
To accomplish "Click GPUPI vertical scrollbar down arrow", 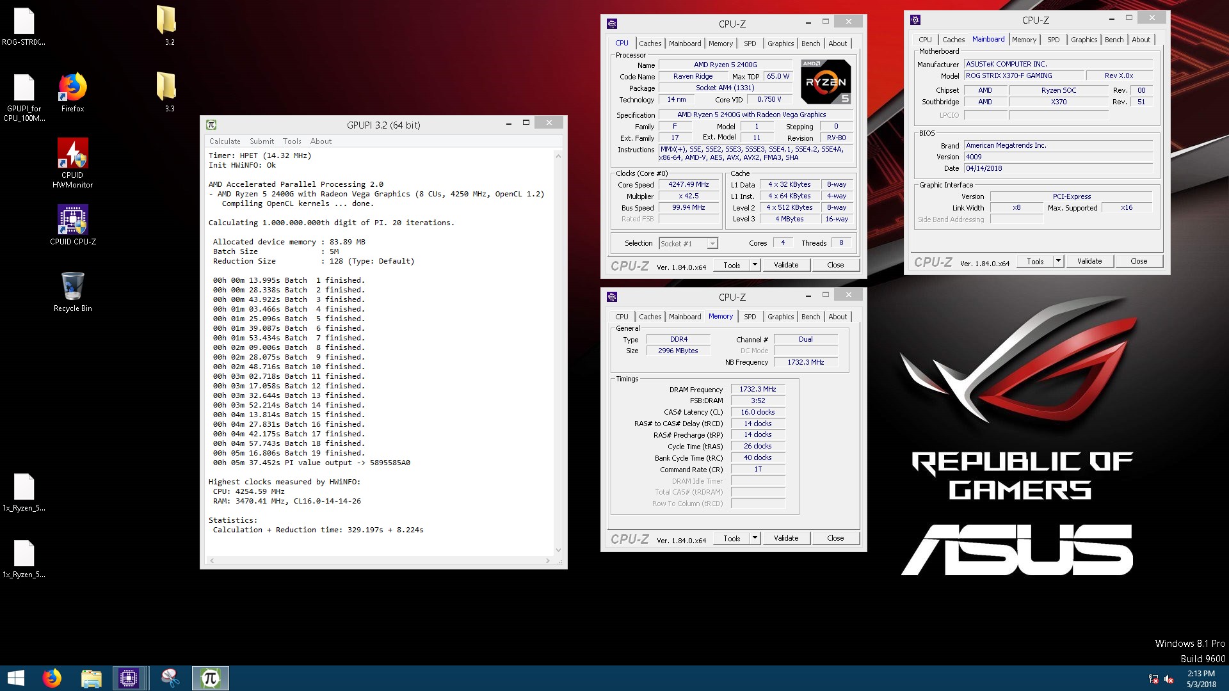I will click(x=558, y=550).
